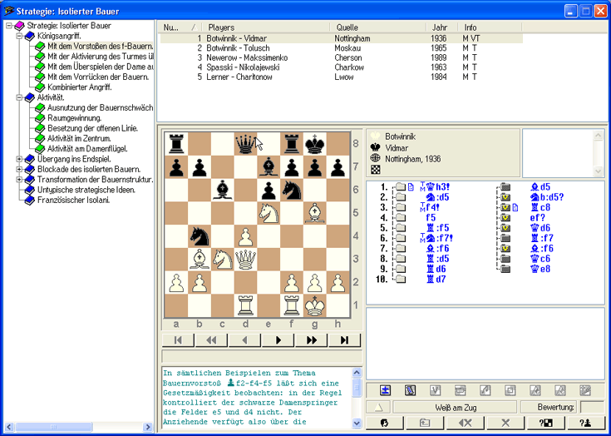611x436 pixels.
Task: Click move 3 f4! in notation
Action: click(432, 207)
